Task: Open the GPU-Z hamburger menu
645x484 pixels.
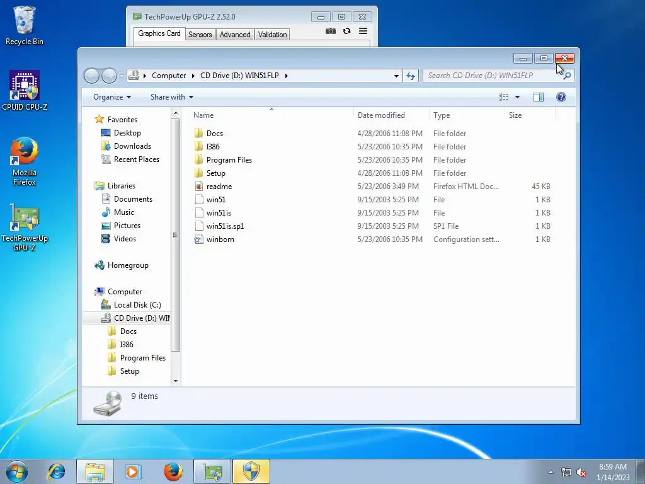Action: point(363,31)
